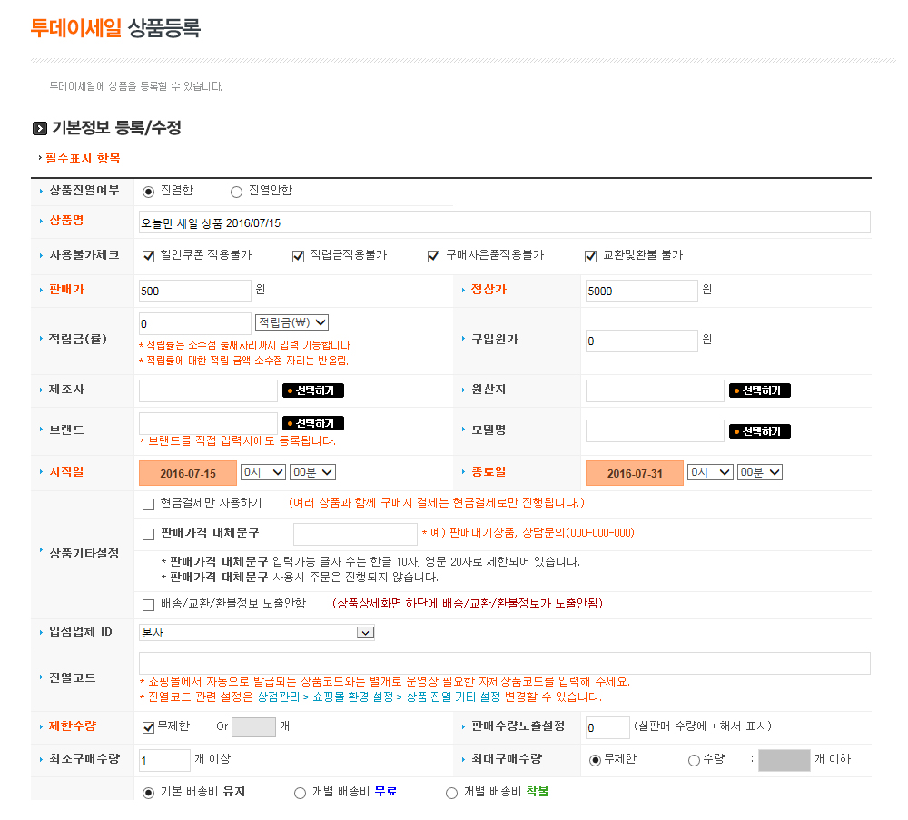This screenshot has height=820, width=908.
Task: Choose the 수량 option for 최대구매수량
Action: [695, 760]
